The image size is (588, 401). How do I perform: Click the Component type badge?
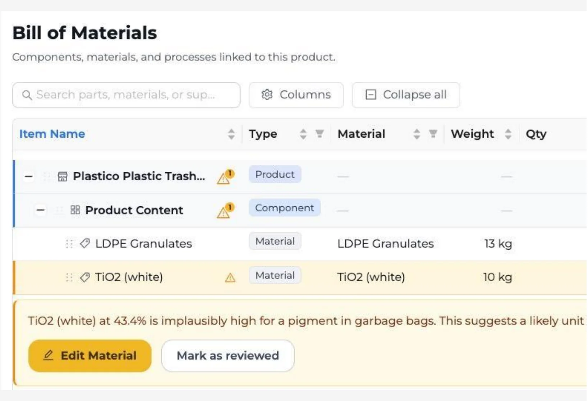click(285, 208)
